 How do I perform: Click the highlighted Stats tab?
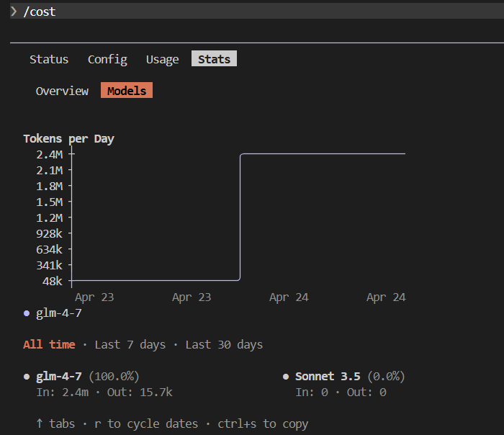point(214,58)
